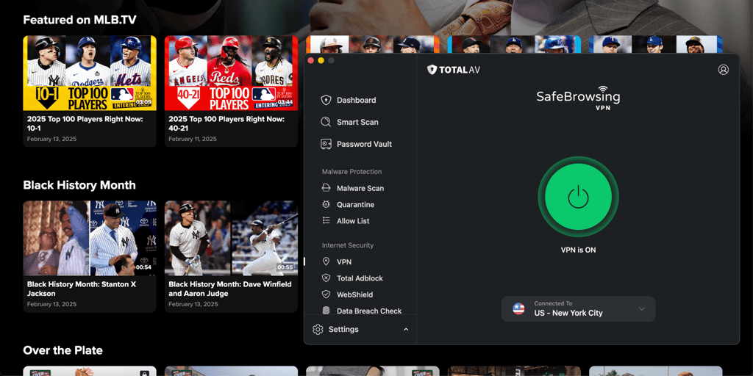Click the 'Over the Plate' section heading
Viewport: 753px width, 376px height.
coord(63,350)
